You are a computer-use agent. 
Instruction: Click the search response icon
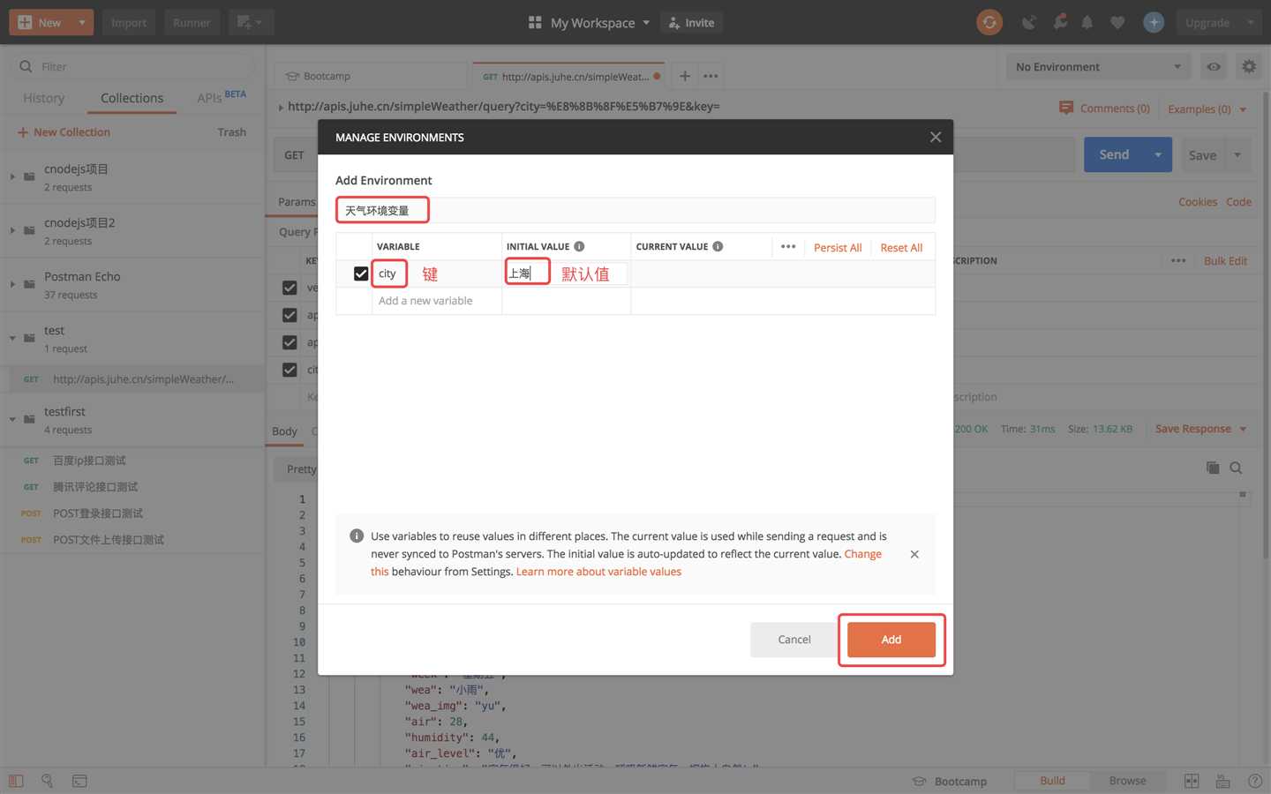1236,468
